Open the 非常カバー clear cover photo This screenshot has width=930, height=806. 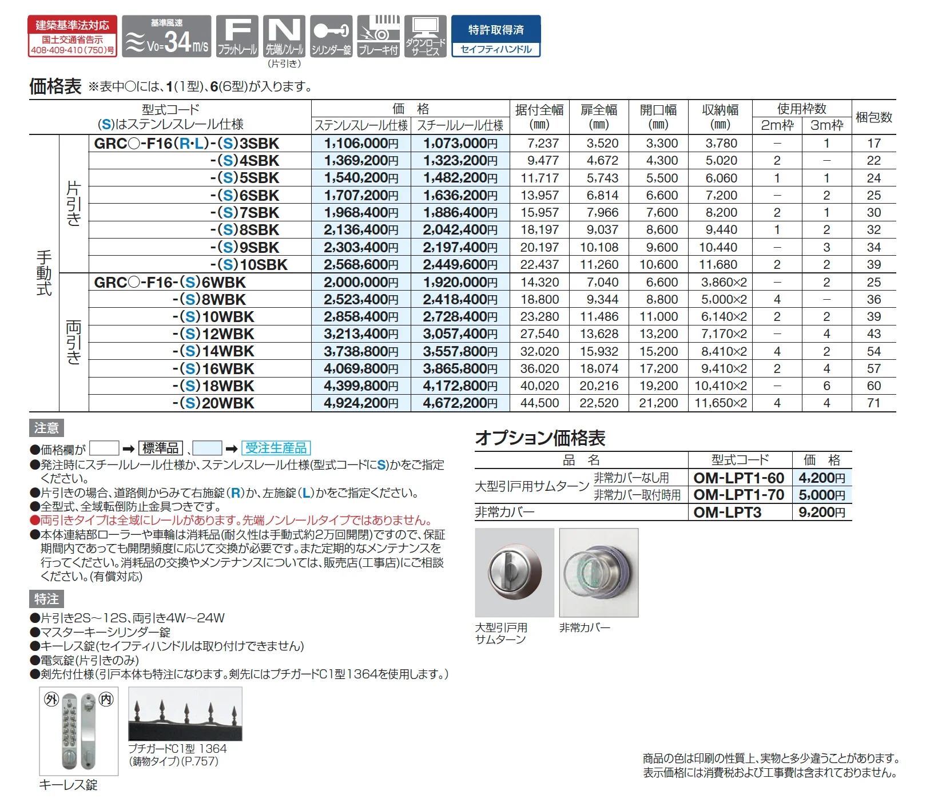point(599,572)
